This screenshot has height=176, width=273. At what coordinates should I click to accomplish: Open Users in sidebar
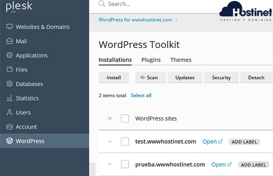pos(45,112)
